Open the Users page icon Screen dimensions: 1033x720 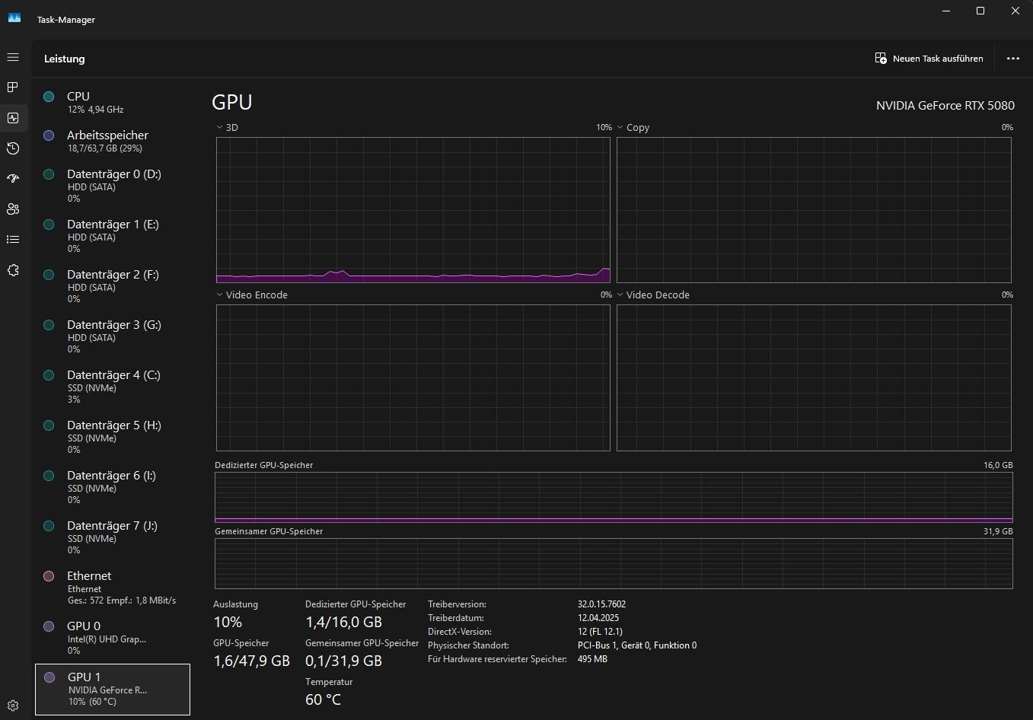13,209
